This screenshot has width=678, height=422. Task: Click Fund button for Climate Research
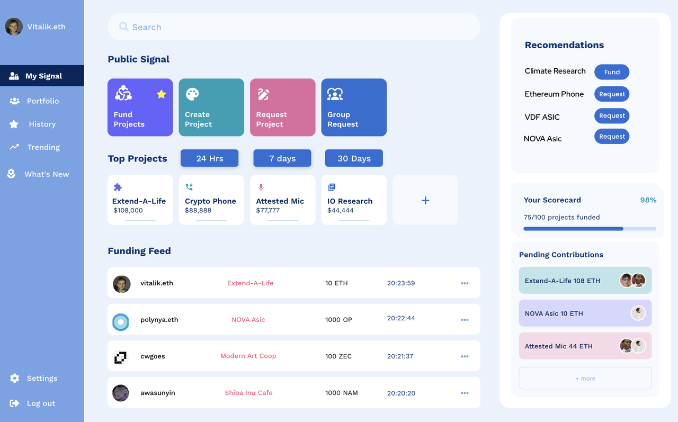coord(611,72)
